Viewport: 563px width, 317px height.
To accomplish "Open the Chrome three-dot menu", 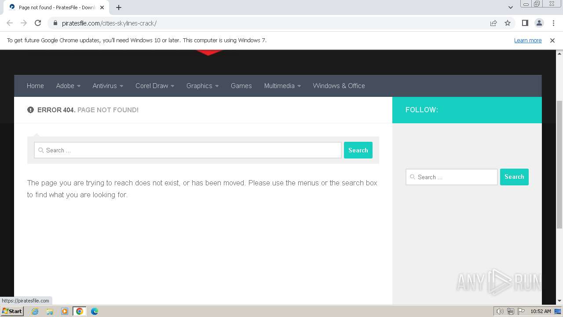I will pyautogui.click(x=553, y=23).
